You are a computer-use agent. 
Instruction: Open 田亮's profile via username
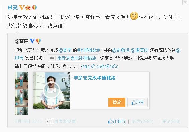tap(13, 8)
